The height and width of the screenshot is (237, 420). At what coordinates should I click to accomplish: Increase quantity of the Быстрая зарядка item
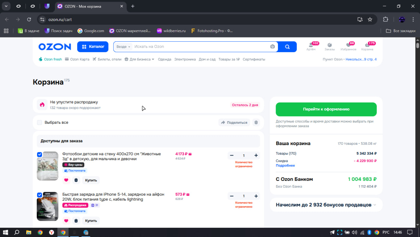click(x=256, y=196)
